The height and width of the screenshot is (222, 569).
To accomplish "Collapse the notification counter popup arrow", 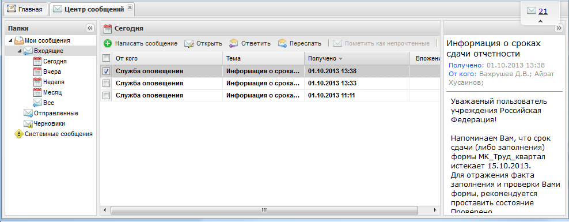I will pyautogui.click(x=540, y=21).
